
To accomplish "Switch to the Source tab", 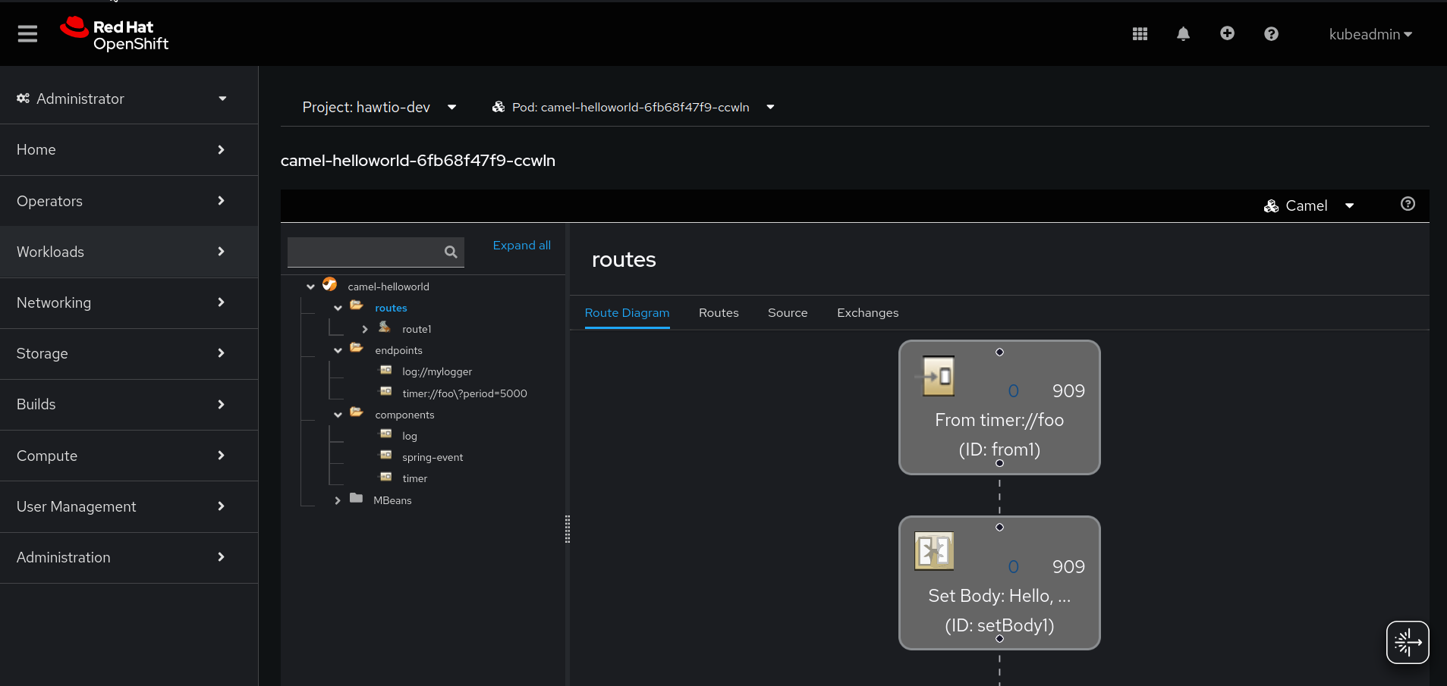I will point(788,312).
